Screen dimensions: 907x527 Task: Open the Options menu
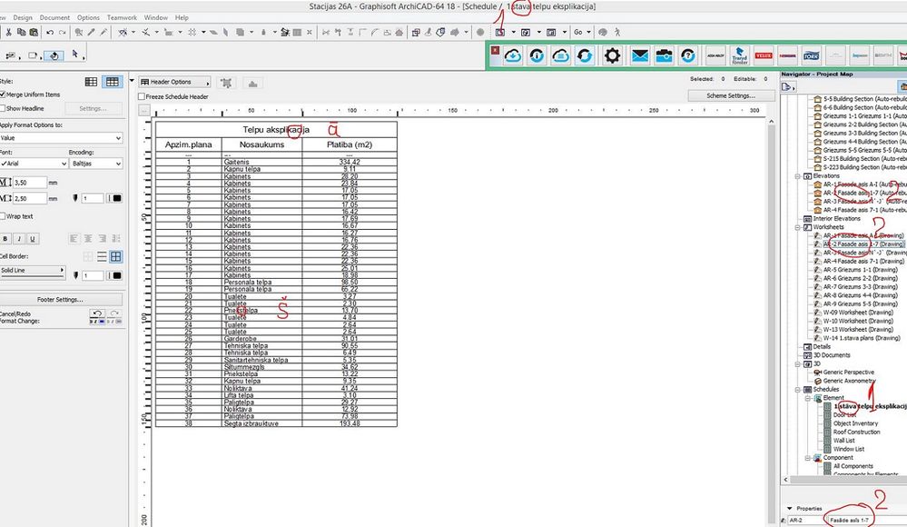[x=88, y=18]
